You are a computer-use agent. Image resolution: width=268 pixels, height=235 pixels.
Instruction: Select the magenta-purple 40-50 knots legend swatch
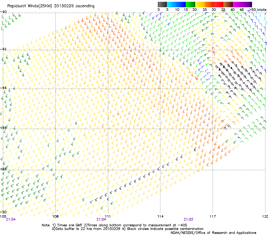(242, 4)
